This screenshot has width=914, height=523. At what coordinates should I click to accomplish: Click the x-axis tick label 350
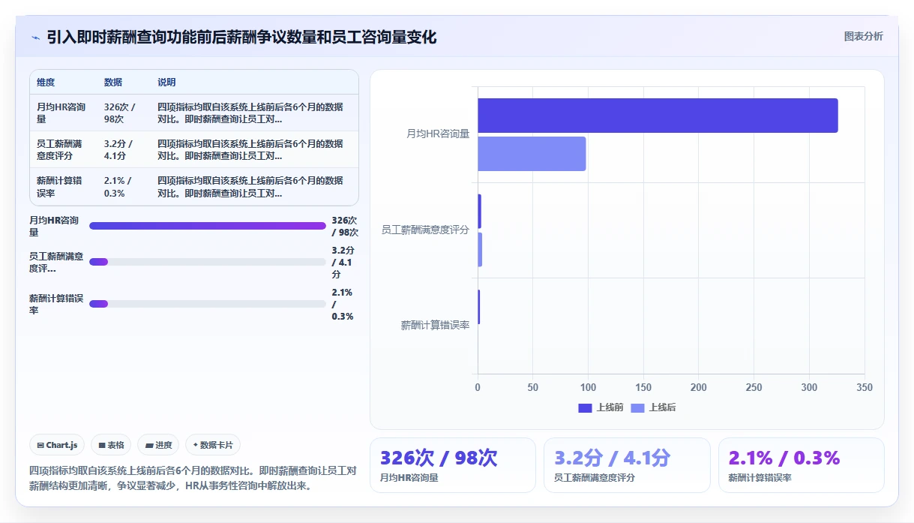[x=865, y=388]
